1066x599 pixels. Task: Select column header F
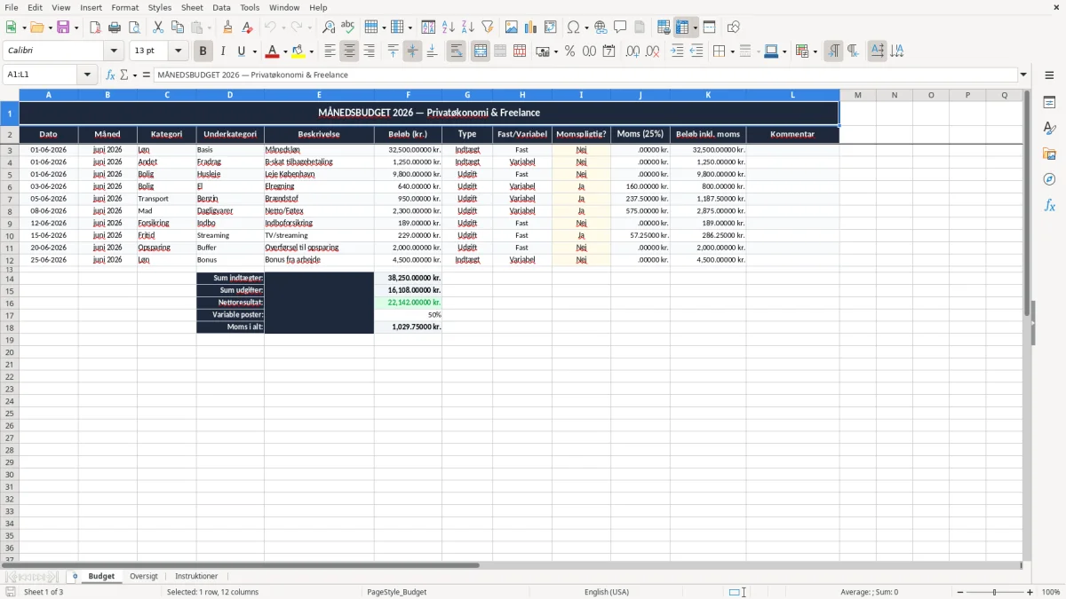409,95
